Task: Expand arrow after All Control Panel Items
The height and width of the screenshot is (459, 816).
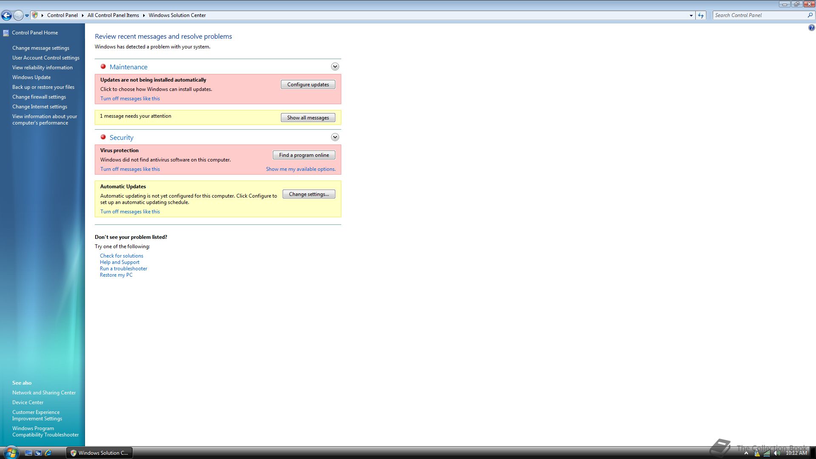Action: coord(144,15)
